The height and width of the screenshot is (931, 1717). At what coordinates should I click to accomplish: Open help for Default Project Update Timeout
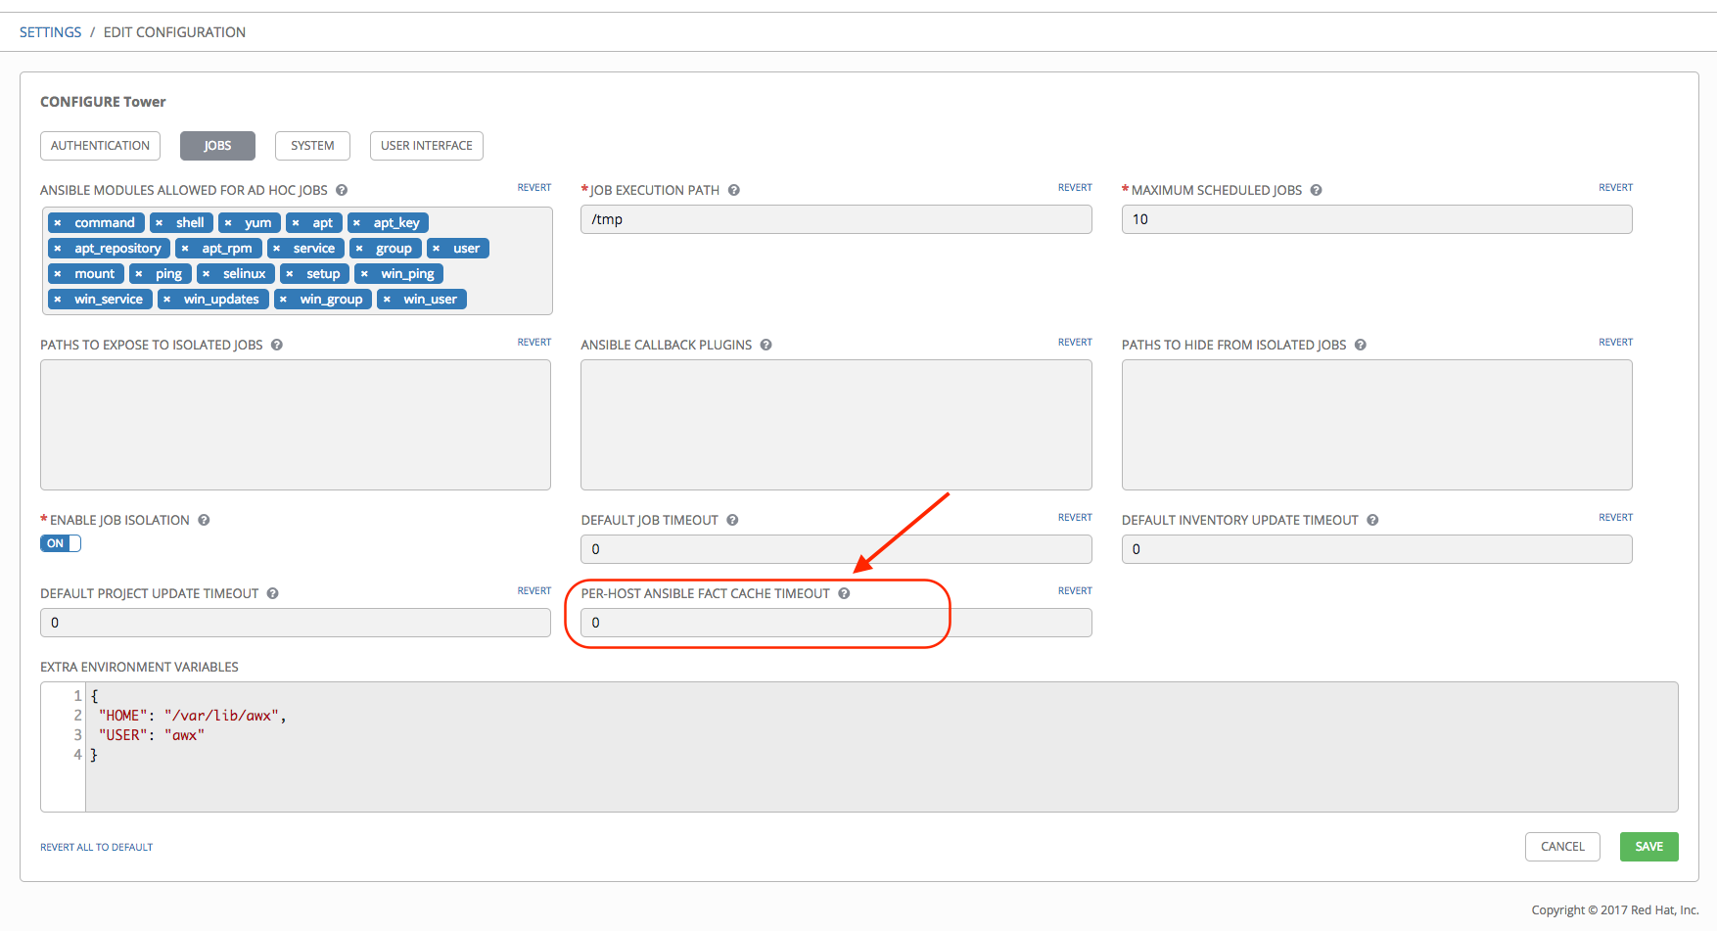[273, 593]
